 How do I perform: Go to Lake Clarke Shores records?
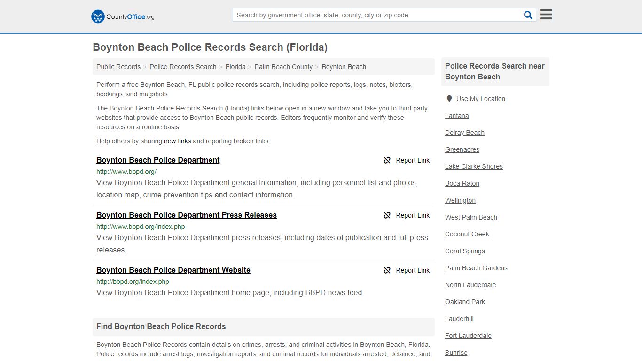point(474,166)
